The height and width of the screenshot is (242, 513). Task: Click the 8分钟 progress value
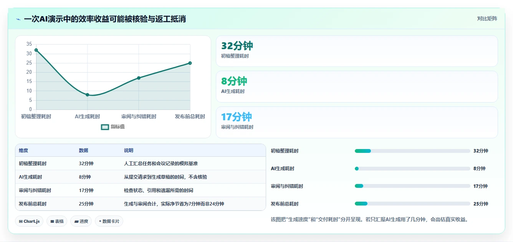click(480, 169)
